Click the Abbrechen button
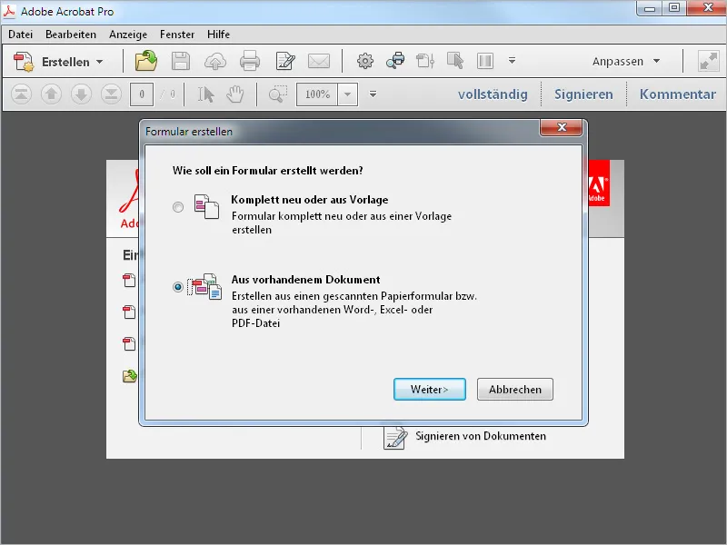The height and width of the screenshot is (545, 727). [515, 390]
